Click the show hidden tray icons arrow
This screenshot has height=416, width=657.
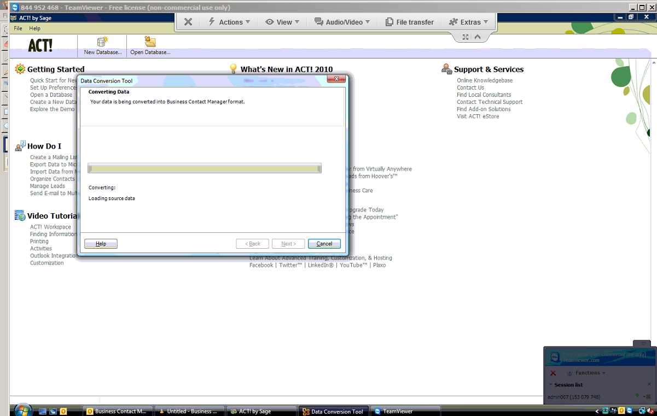[597, 411]
